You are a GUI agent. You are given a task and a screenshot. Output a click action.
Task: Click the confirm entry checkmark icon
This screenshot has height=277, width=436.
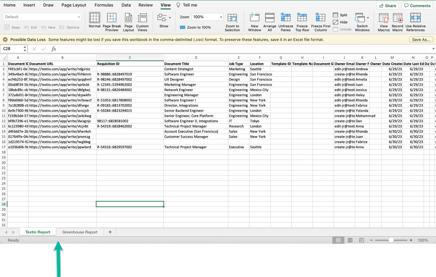click(44, 49)
